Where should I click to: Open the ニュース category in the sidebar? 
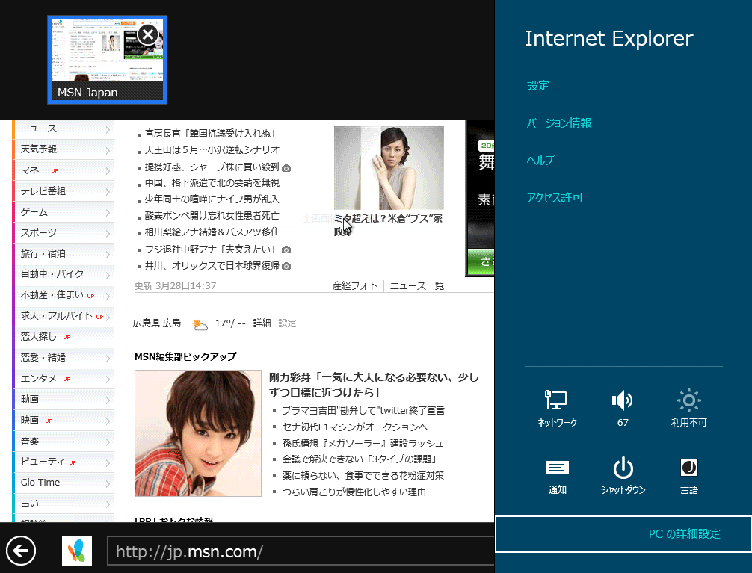(64, 128)
